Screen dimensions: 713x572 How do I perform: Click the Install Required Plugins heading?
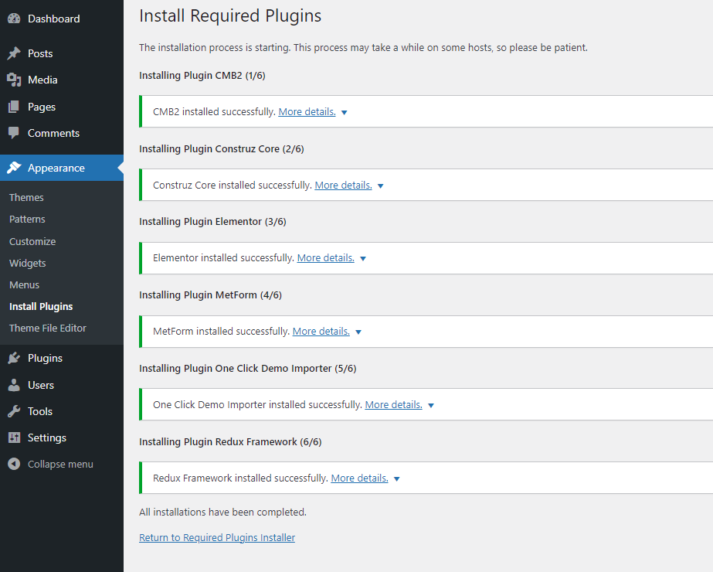[x=230, y=16]
